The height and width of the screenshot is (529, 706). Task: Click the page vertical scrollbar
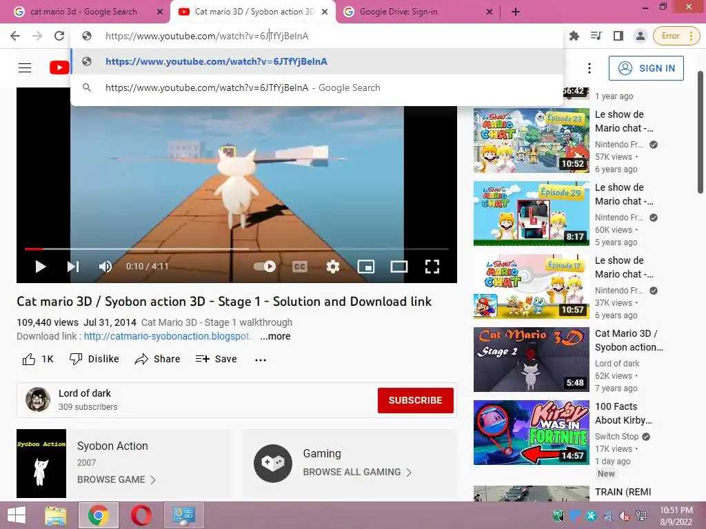click(701, 133)
